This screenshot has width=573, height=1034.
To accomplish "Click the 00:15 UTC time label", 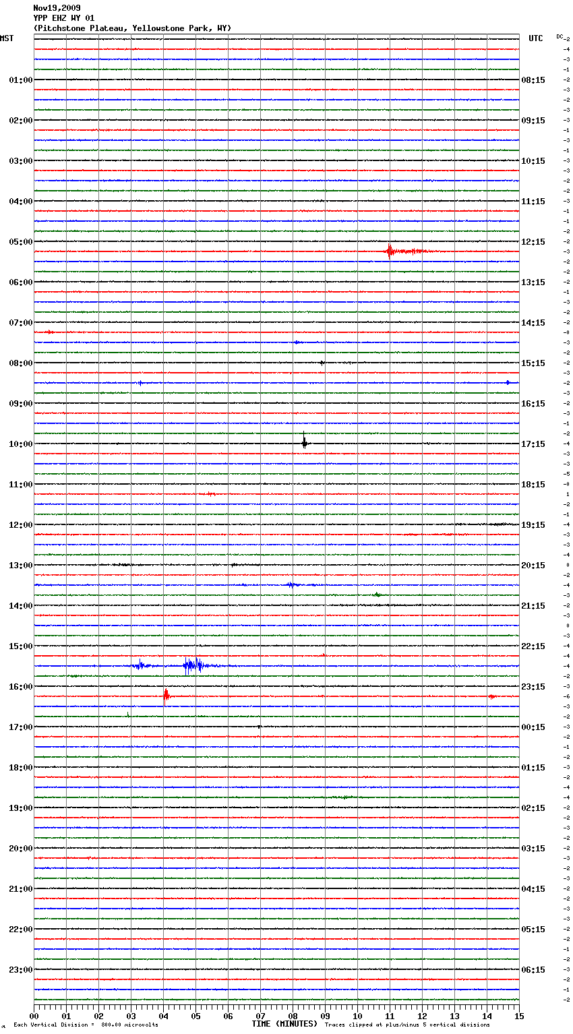I will (x=533, y=727).
